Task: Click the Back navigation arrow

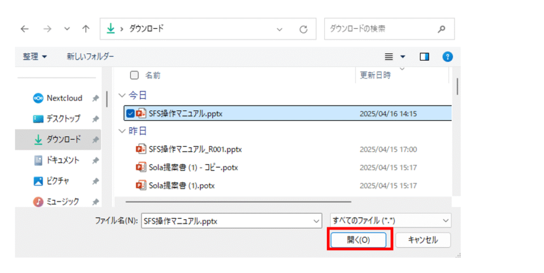Action: 25,29
